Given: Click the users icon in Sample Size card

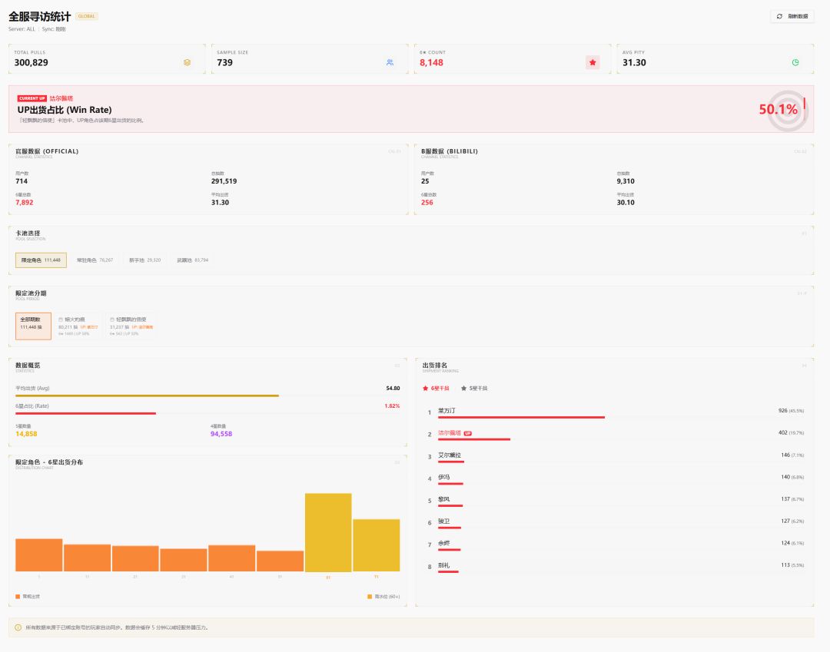Looking at the screenshot, I should pos(390,62).
